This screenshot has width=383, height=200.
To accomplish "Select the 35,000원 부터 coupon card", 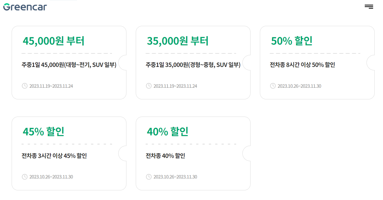I will pos(193,62).
